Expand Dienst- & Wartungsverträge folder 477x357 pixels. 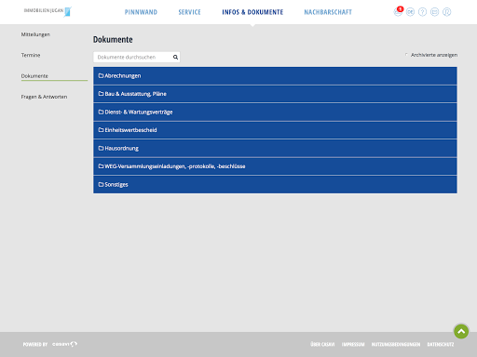[x=275, y=112]
